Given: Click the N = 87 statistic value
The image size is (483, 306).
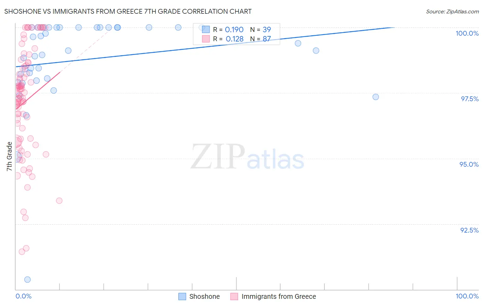Looking at the screenshot, I should pos(260,39).
